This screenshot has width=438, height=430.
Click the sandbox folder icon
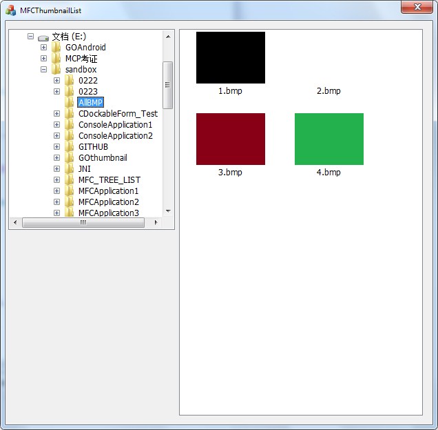coord(56,69)
